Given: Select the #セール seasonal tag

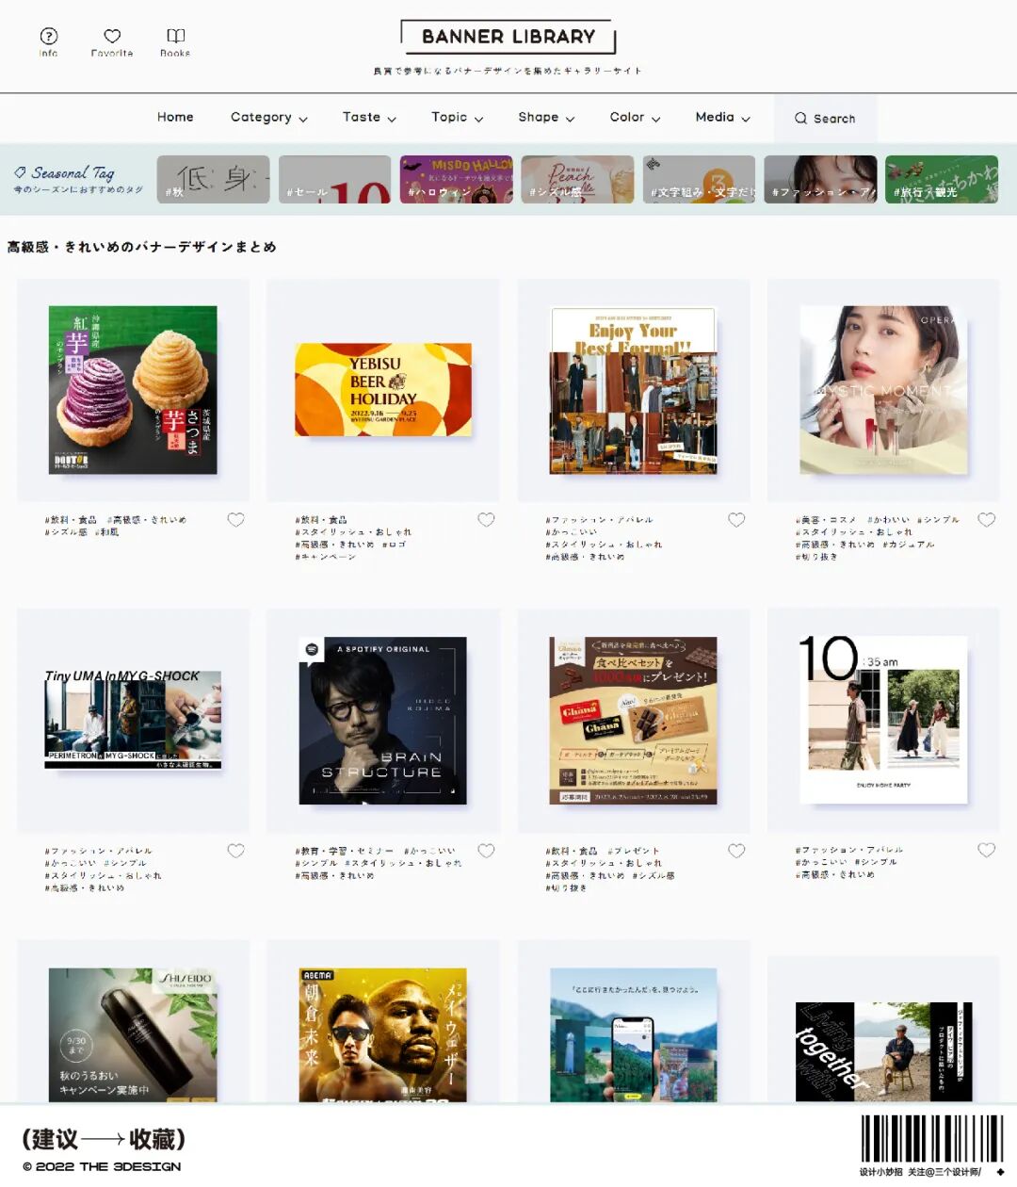Looking at the screenshot, I should (334, 179).
